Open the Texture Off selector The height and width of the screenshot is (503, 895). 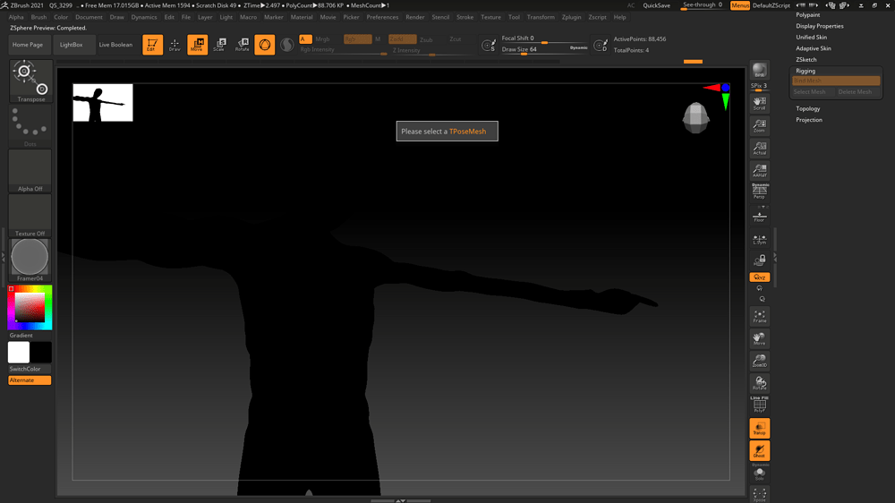(30, 215)
